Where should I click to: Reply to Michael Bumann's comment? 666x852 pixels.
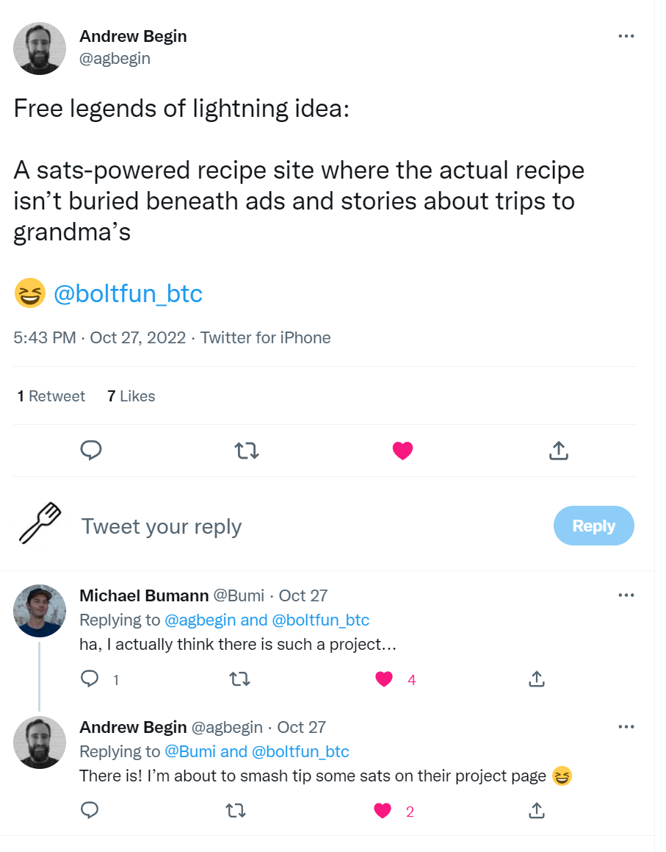tap(90, 679)
